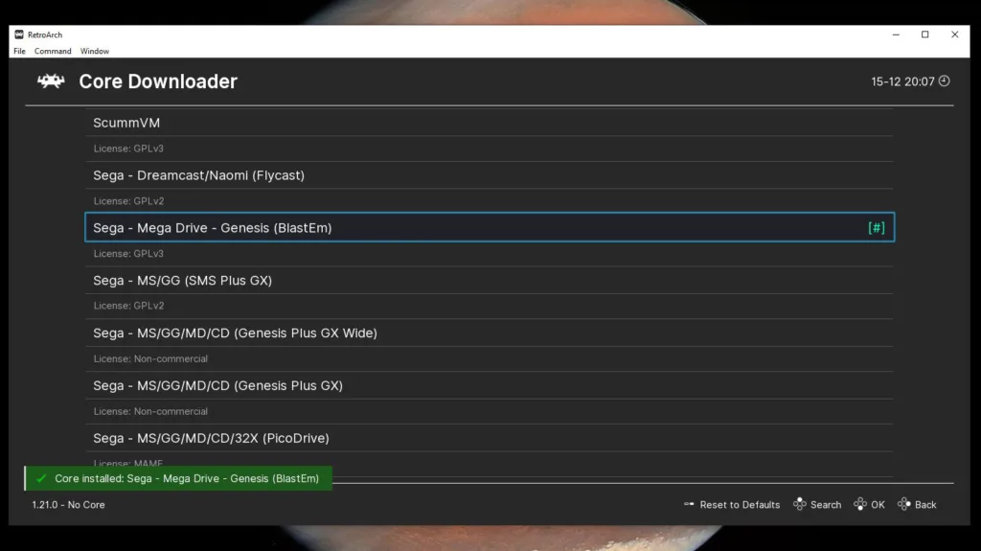The width and height of the screenshot is (981, 551).
Task: Click License: GPLv2 under SMS Plus GX
Action: point(128,306)
